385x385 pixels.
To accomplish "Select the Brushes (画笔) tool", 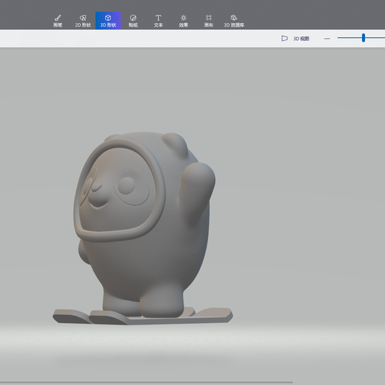I will click(57, 21).
